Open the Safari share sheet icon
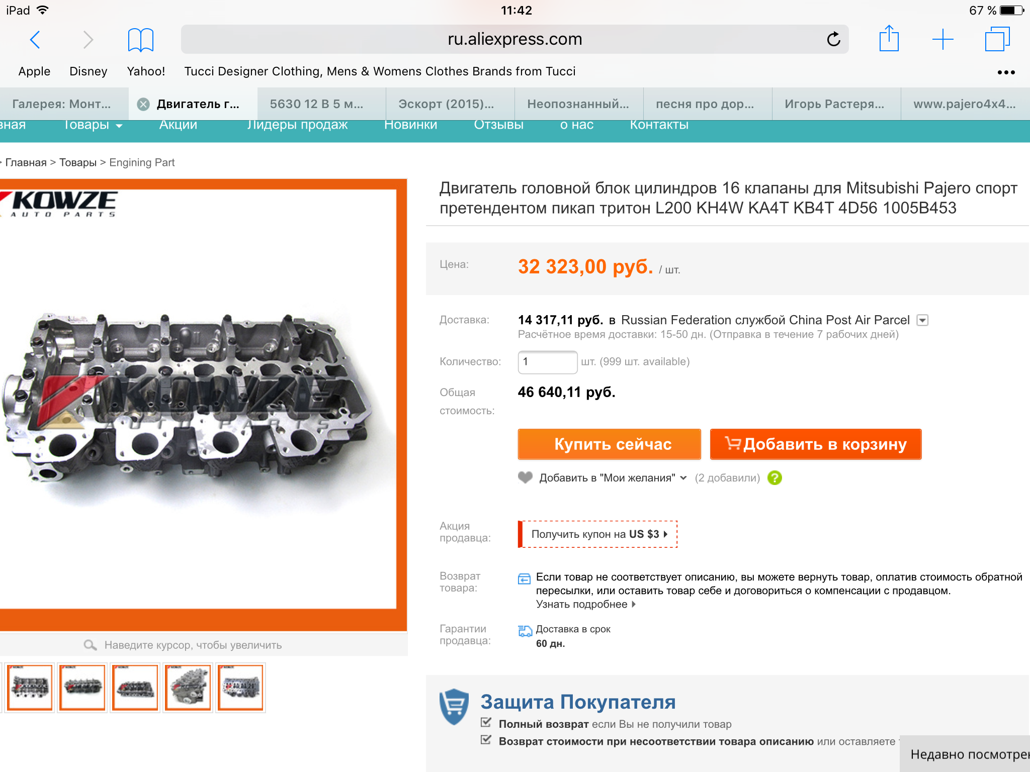The image size is (1030, 772). tap(889, 38)
